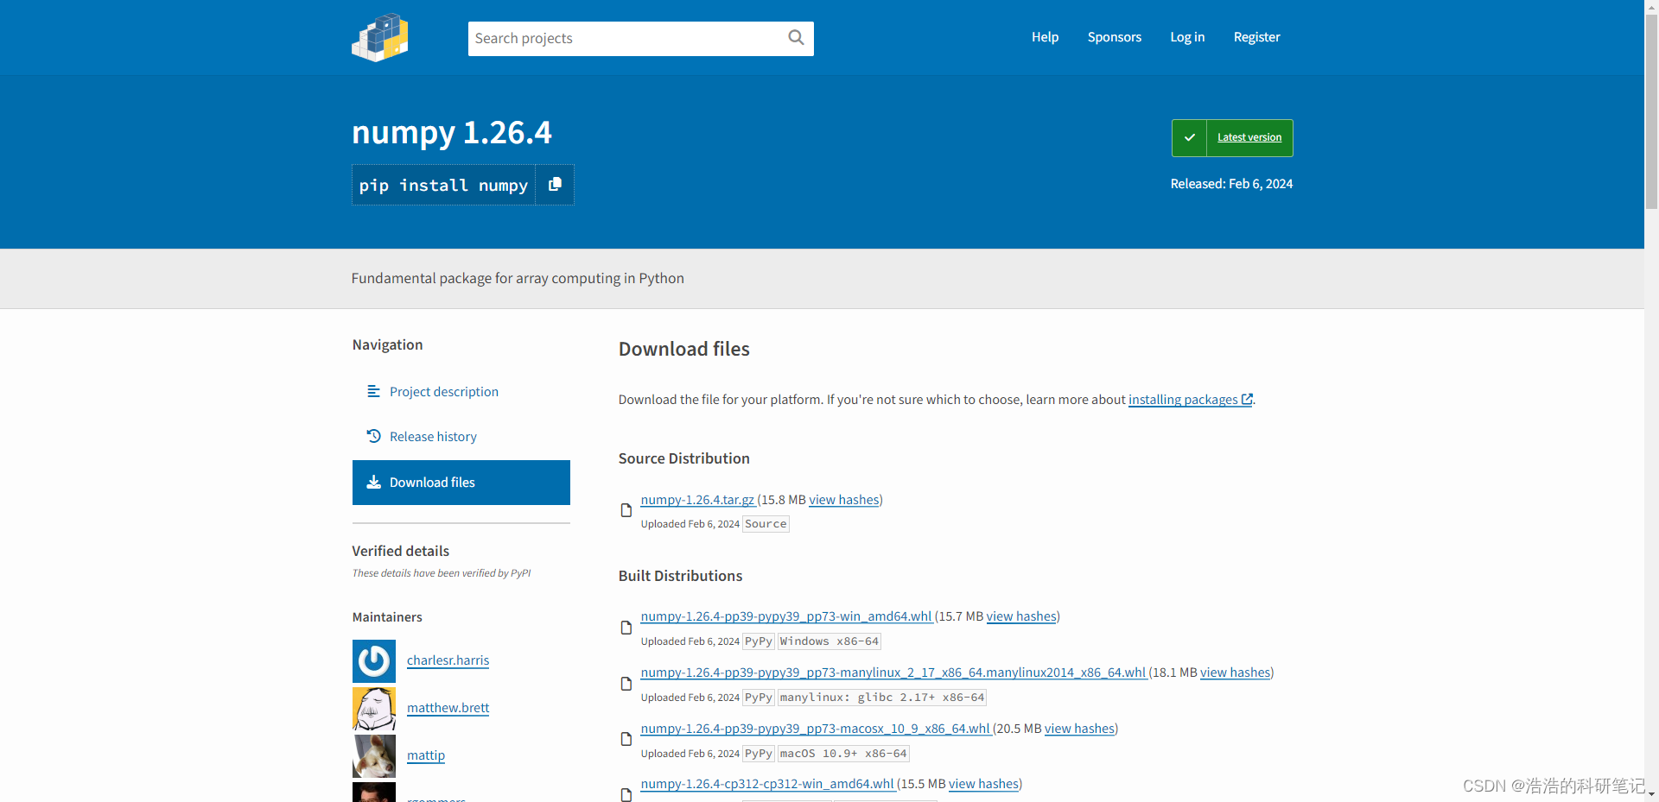Click file icon beside pp39 win_amd64 wheel
Screen dimensions: 1659x802
[626, 628]
